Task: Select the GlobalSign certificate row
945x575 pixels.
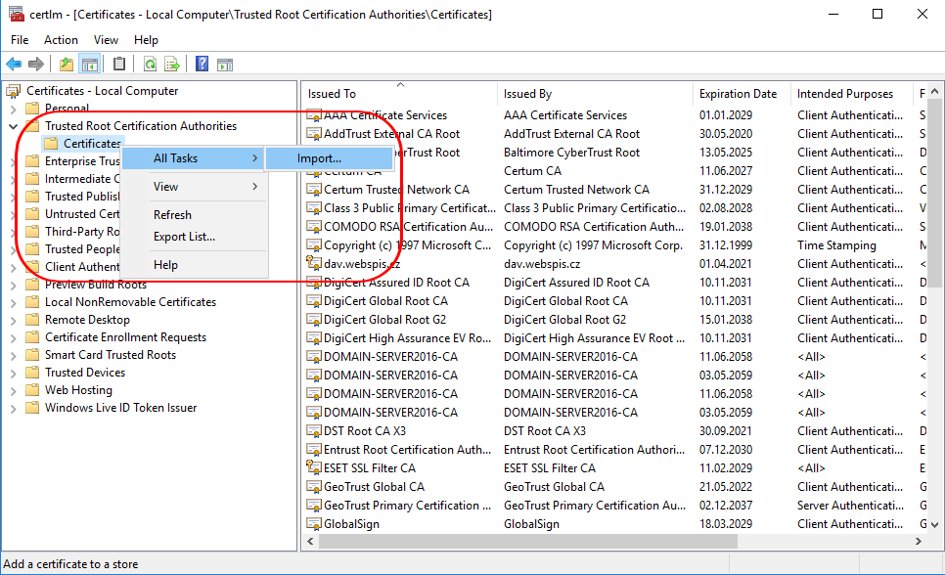Action: click(x=351, y=524)
